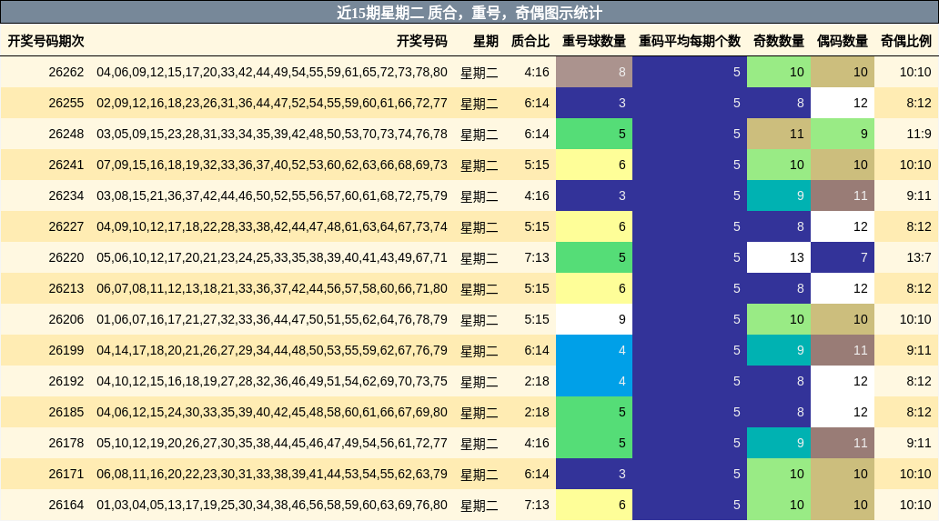The width and height of the screenshot is (939, 521).
Task: Click the 开奖号码 column header
Action: (x=421, y=41)
